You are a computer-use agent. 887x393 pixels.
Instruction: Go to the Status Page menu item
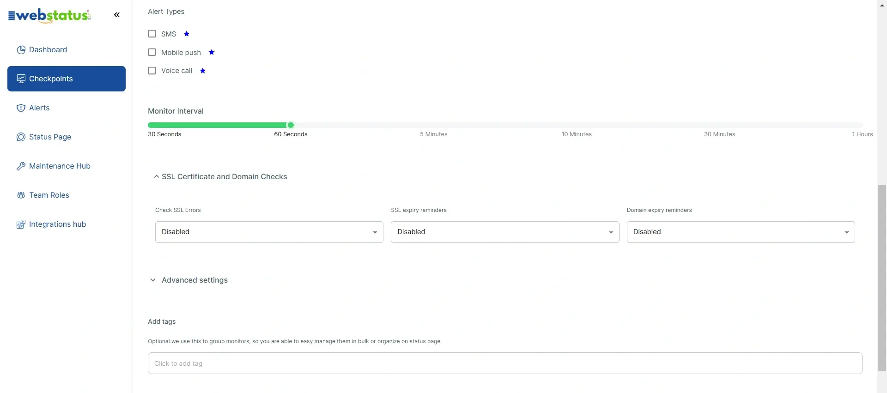67,137
